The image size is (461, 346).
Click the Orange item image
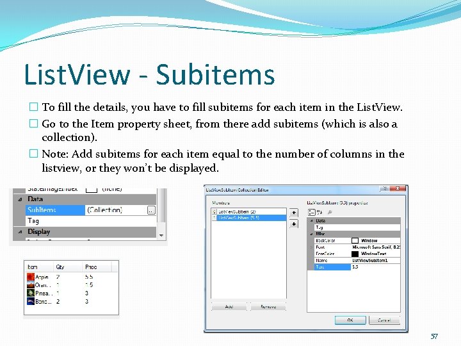pos(31,284)
